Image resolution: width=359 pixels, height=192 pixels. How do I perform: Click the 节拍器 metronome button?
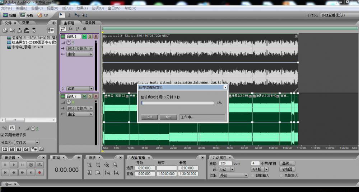pyautogui.click(x=287, y=169)
